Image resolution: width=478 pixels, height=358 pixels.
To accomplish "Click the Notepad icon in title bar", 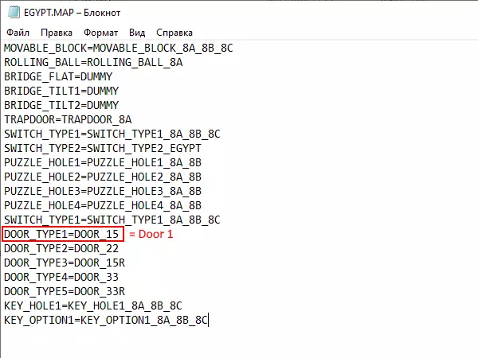I will pyautogui.click(x=14, y=13).
